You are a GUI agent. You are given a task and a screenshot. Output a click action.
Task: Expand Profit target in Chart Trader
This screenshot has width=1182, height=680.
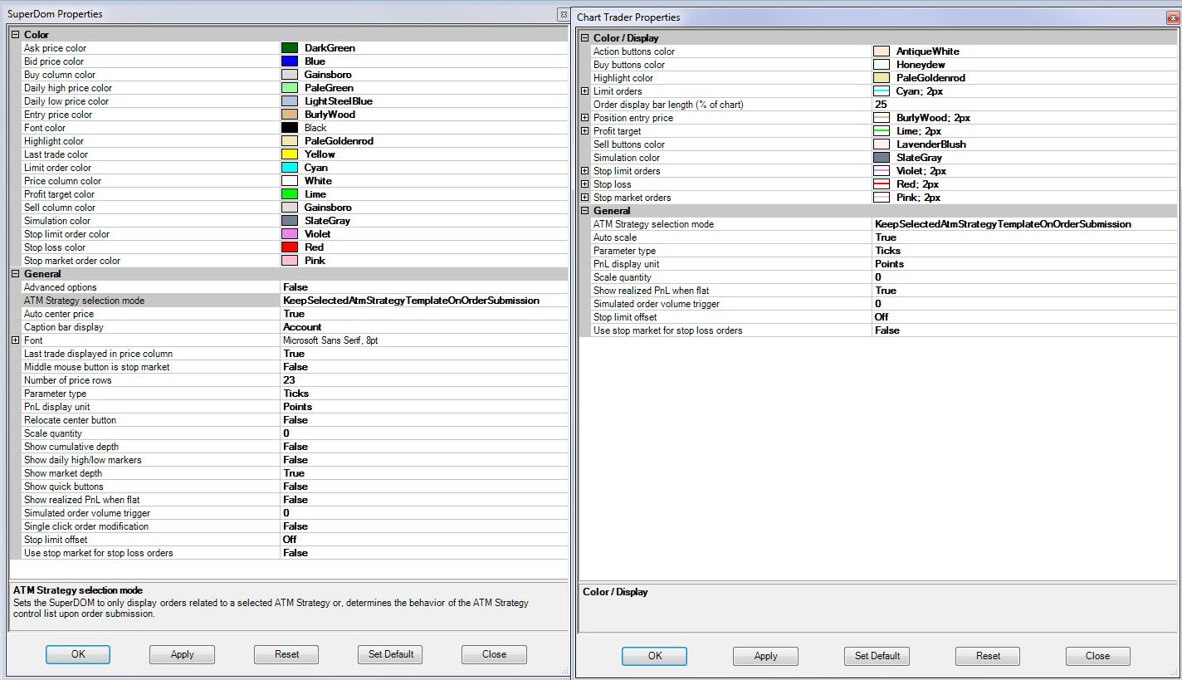pos(585,131)
